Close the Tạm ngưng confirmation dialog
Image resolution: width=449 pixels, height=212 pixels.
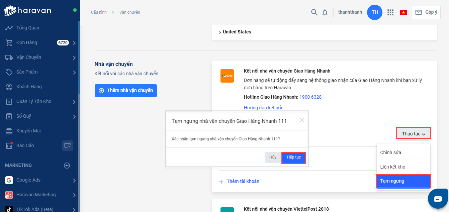click(x=302, y=120)
